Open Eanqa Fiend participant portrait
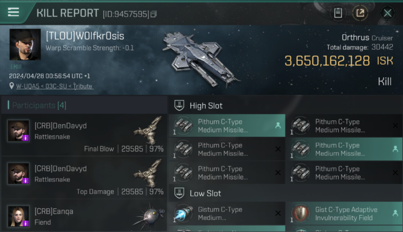 click(x=19, y=216)
